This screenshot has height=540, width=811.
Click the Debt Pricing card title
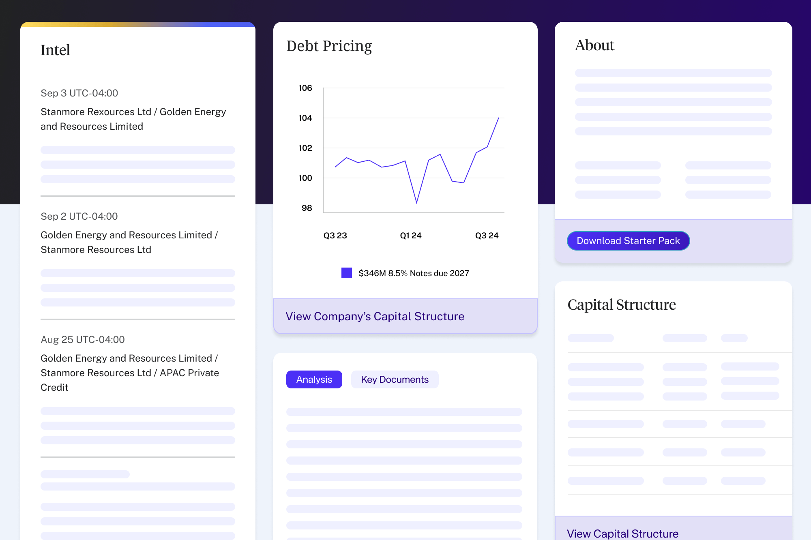pos(329,46)
